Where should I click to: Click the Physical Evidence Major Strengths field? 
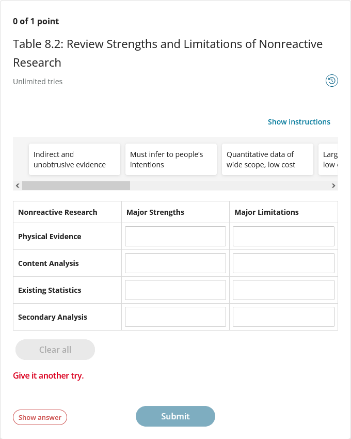click(175, 236)
